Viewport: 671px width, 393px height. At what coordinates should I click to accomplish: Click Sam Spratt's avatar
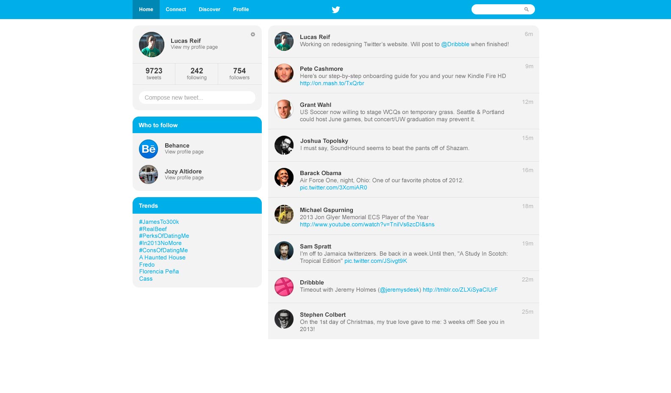pos(284,251)
